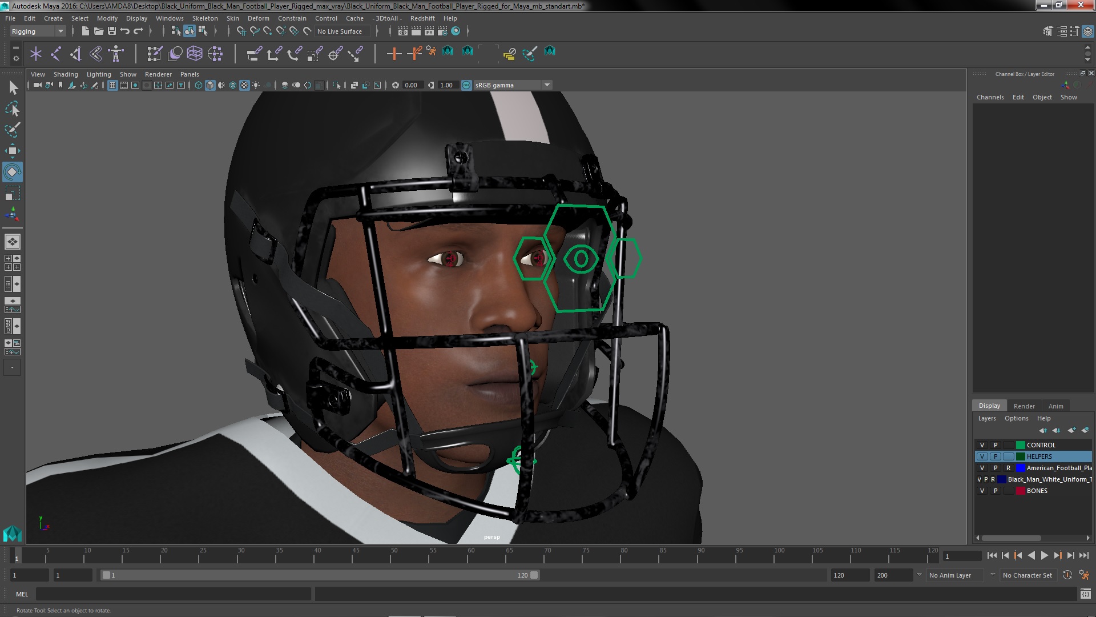Open the Deform menu
1096x617 pixels.
point(258,18)
